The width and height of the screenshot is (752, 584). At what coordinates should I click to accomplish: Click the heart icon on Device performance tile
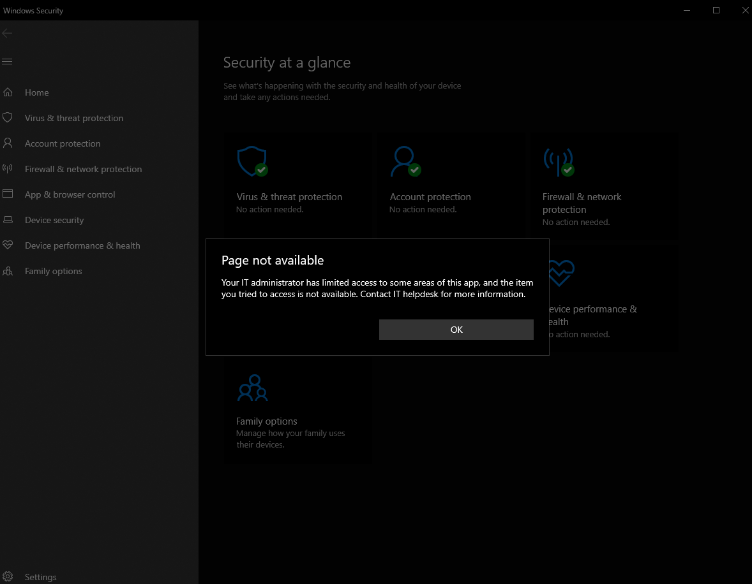[560, 273]
